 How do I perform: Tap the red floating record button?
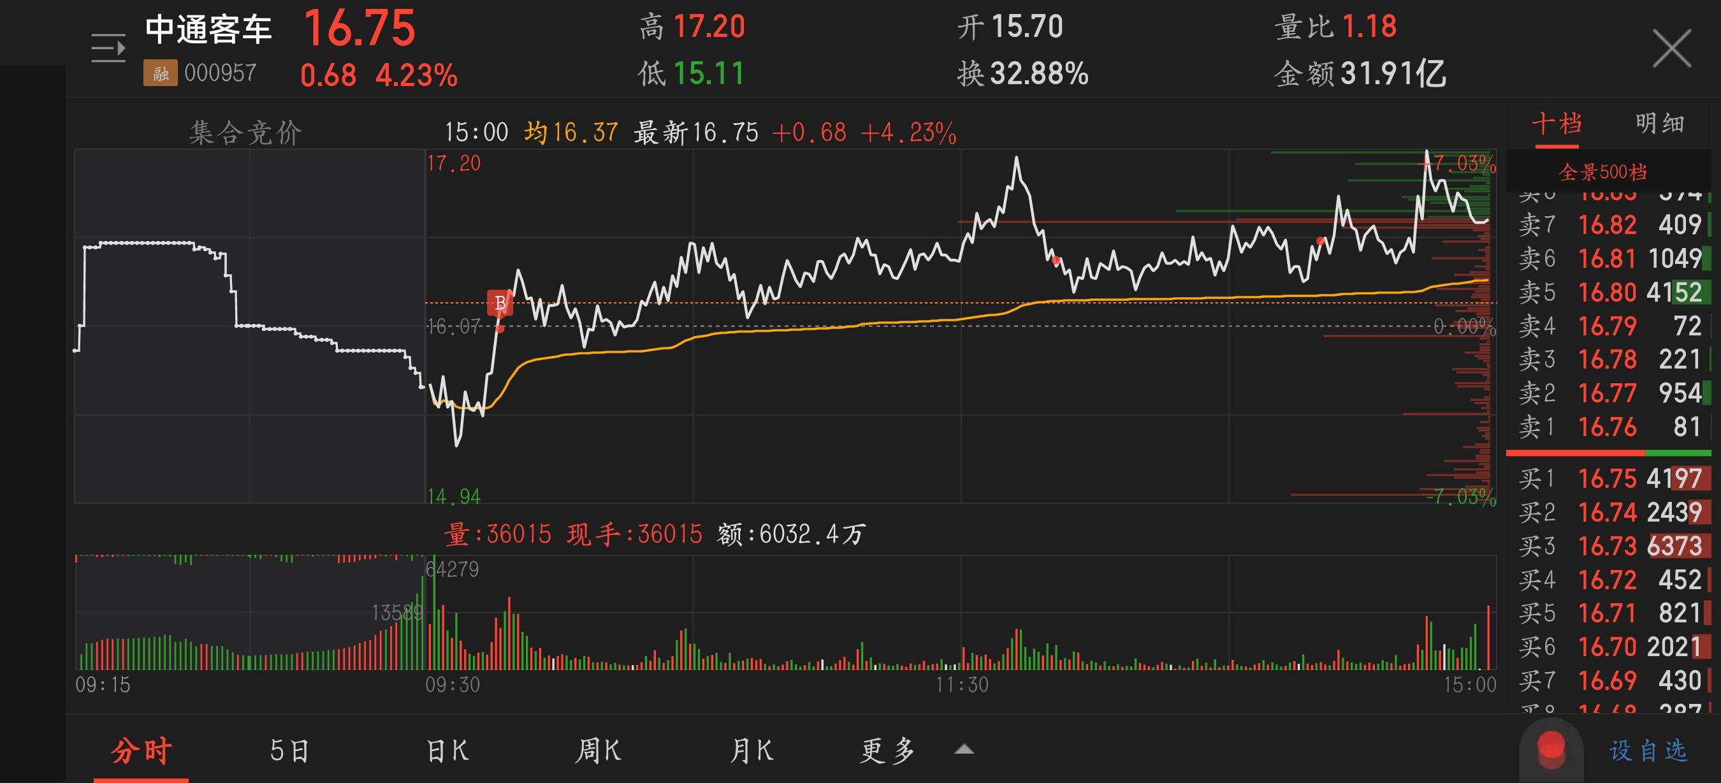coord(1551,749)
